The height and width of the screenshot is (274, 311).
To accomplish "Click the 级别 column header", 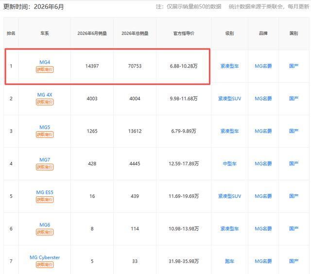I will [229, 34].
